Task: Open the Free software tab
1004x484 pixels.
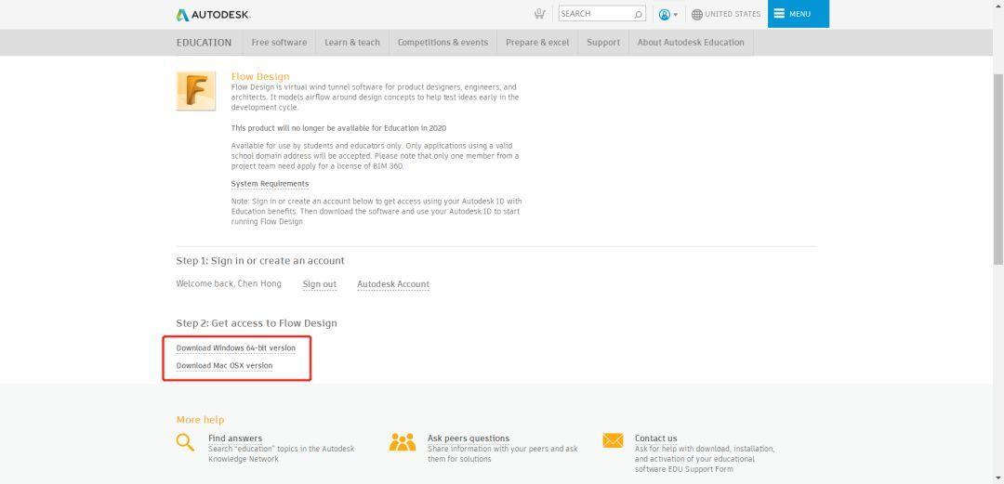Action: (279, 42)
